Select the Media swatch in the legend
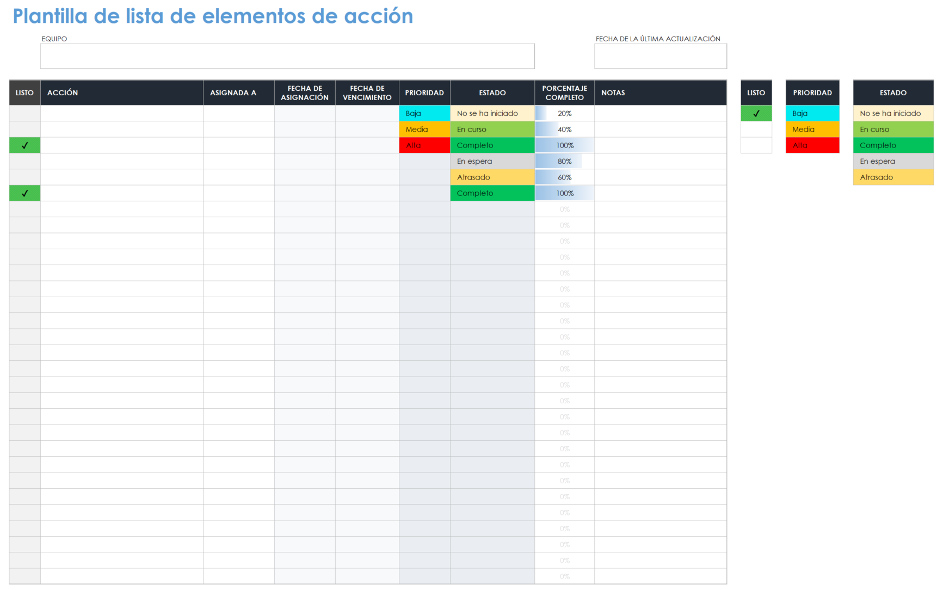Image resolution: width=943 pixels, height=590 pixels. click(812, 129)
